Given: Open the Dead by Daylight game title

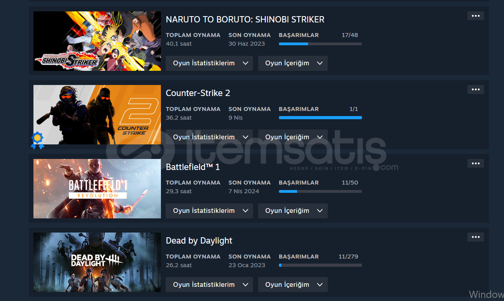Looking at the screenshot, I should tap(199, 240).
